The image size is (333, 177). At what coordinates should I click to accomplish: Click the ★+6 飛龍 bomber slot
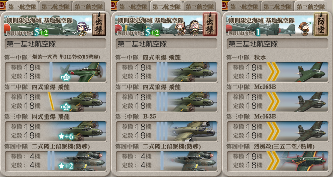55,131
